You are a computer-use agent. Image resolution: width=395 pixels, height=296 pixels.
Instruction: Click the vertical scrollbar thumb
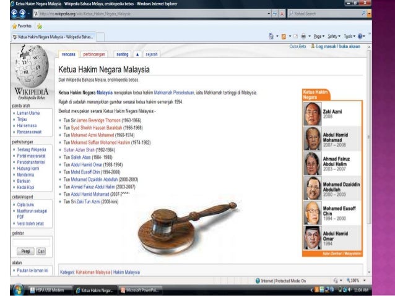[x=369, y=137]
